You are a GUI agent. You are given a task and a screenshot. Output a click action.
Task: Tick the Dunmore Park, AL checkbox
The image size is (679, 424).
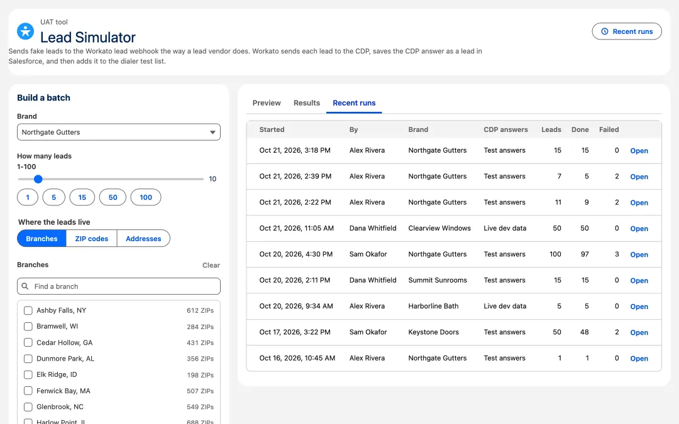(x=28, y=359)
